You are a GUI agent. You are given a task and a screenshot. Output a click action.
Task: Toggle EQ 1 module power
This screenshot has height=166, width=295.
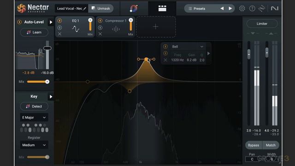(59, 20)
